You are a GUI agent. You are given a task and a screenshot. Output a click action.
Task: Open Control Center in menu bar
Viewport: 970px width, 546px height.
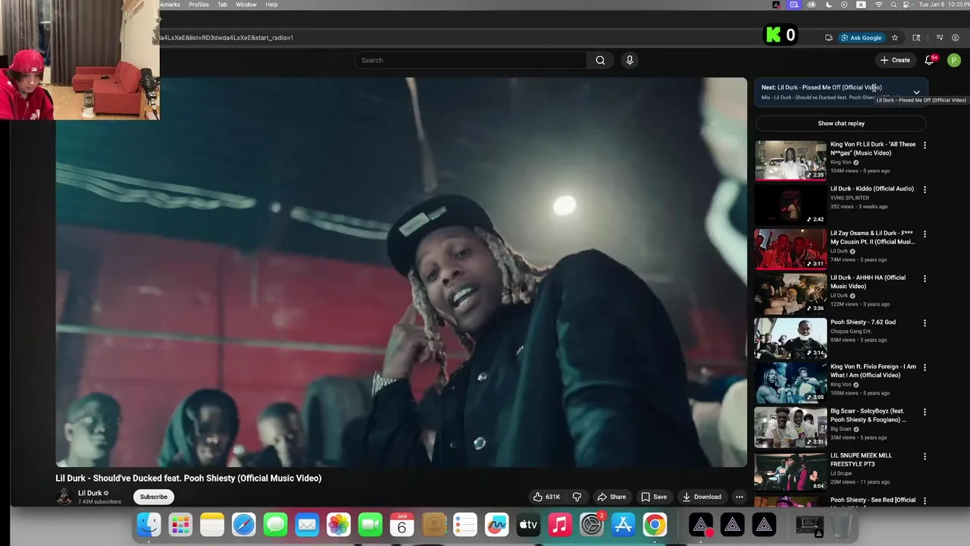(x=906, y=5)
